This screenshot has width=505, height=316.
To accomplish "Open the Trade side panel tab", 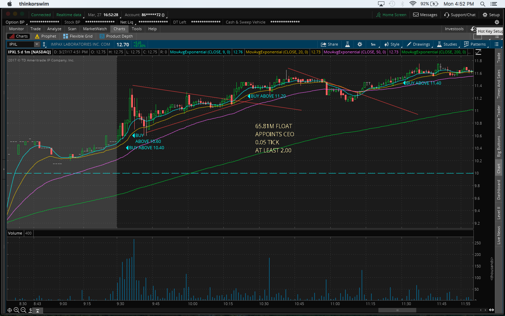I will pos(499,58).
